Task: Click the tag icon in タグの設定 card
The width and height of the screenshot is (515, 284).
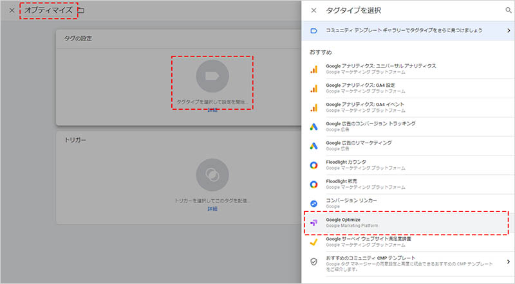Action: (212, 76)
